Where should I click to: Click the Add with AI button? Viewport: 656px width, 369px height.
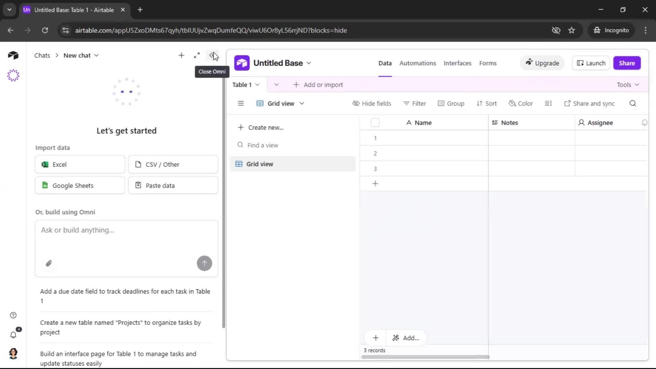click(x=406, y=338)
